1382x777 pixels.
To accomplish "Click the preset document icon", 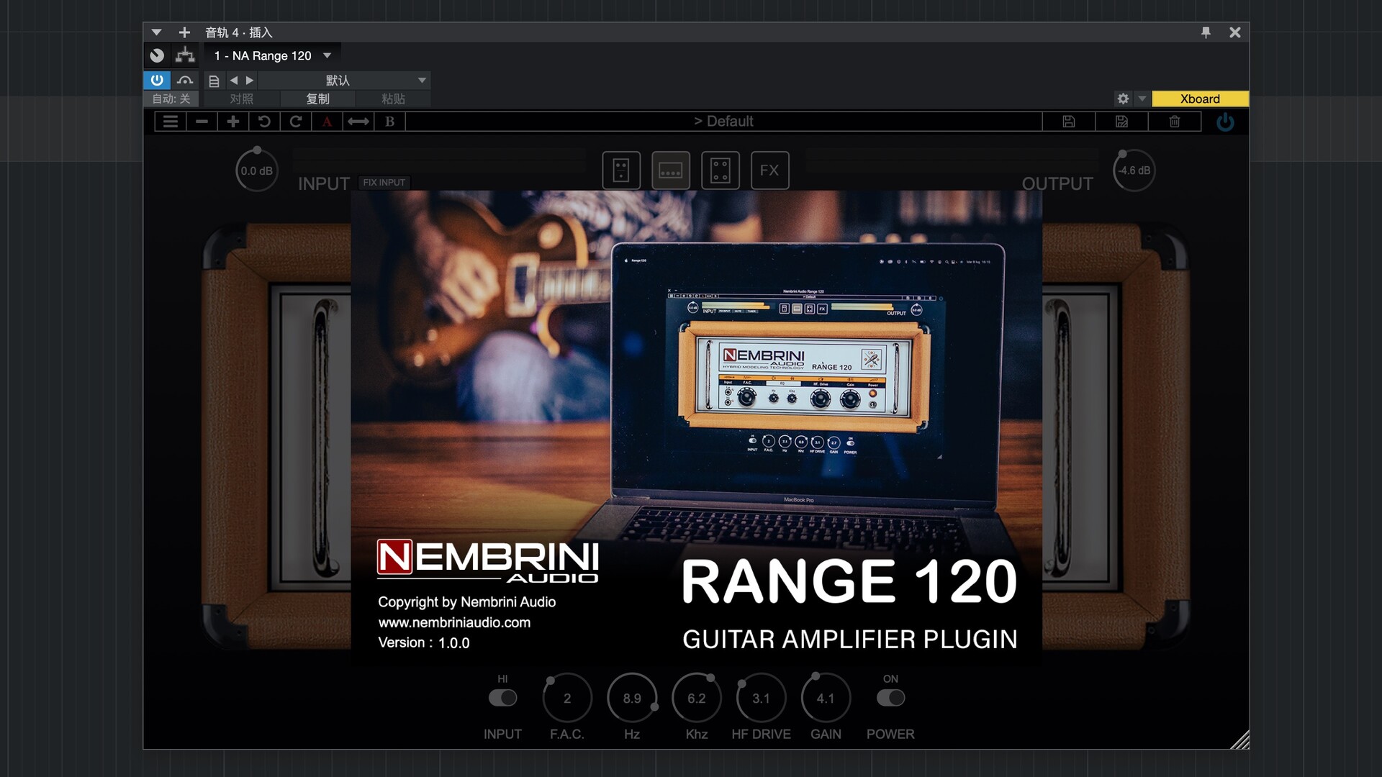I will 214,81.
